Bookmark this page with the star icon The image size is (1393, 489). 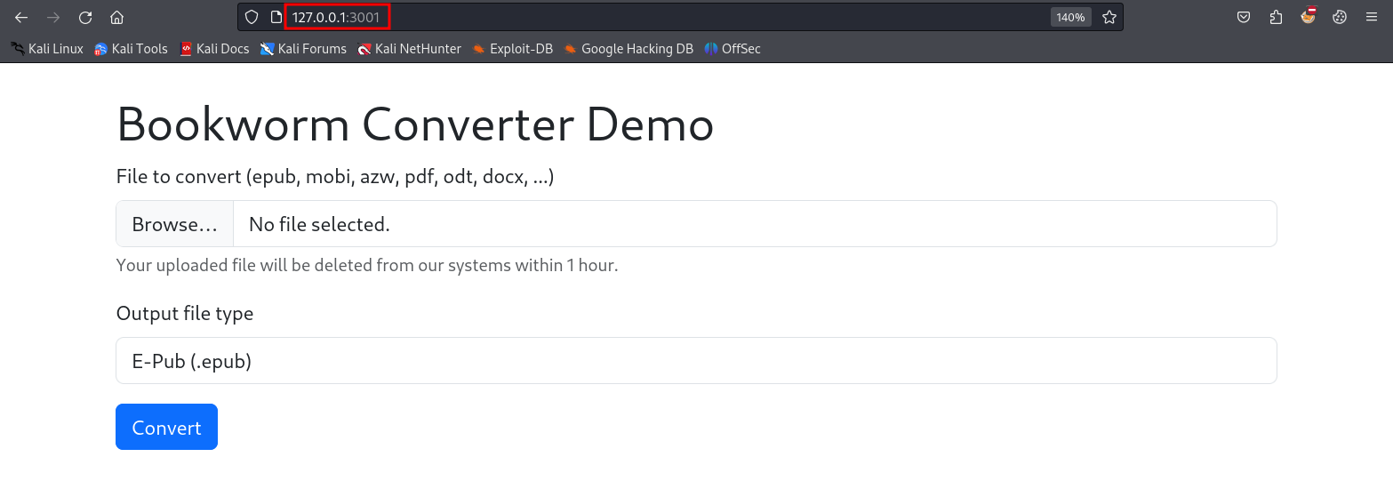pyautogui.click(x=1109, y=17)
